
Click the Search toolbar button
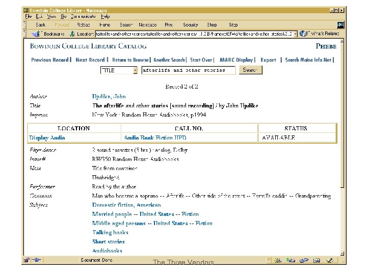126,25
